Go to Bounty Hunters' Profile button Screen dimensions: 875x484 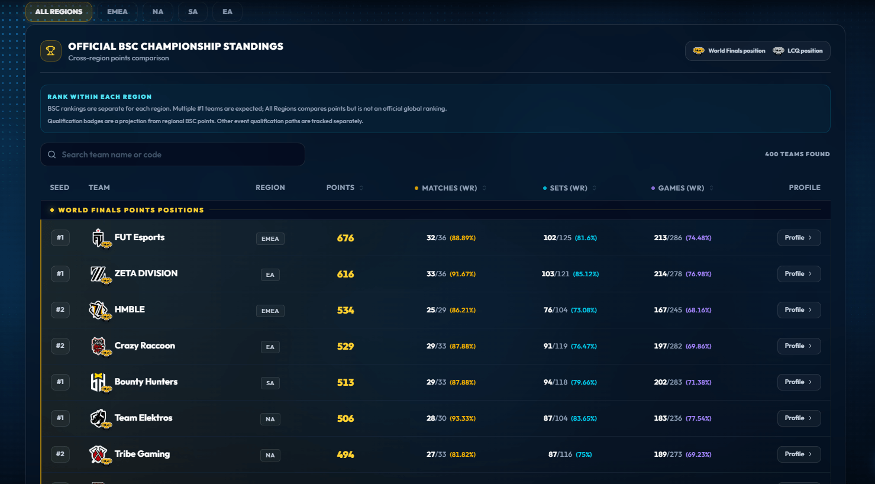tap(799, 382)
